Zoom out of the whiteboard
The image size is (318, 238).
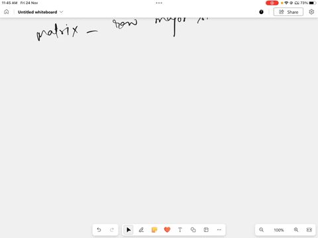[262, 230]
